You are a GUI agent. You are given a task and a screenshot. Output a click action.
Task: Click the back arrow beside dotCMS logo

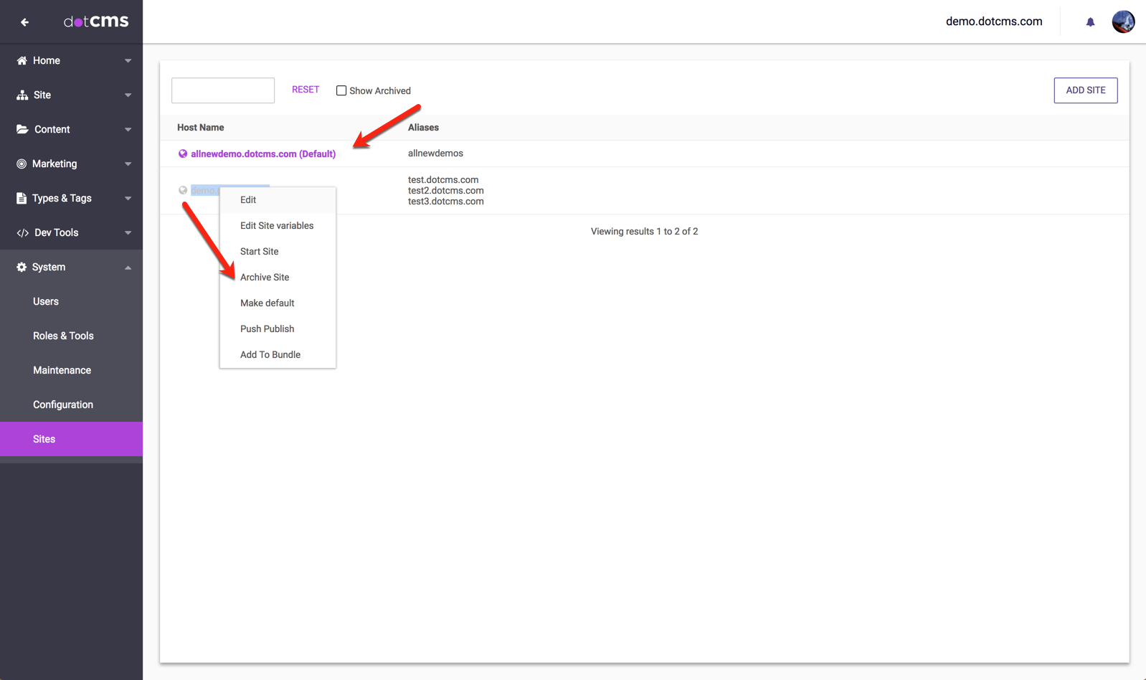pyautogui.click(x=24, y=22)
